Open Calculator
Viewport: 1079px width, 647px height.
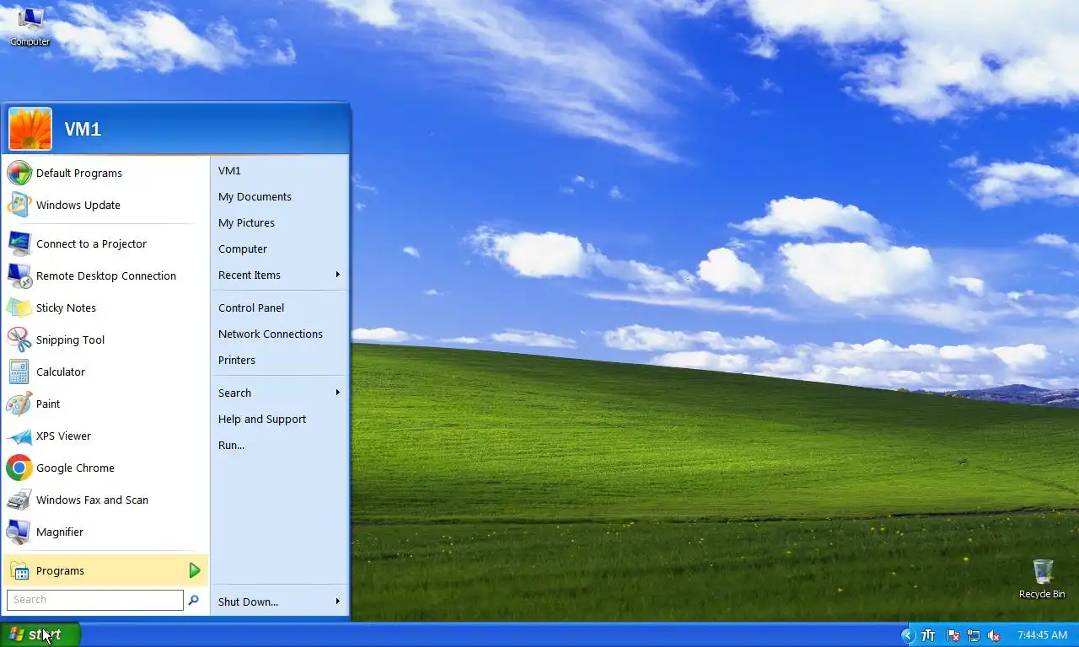105,372
